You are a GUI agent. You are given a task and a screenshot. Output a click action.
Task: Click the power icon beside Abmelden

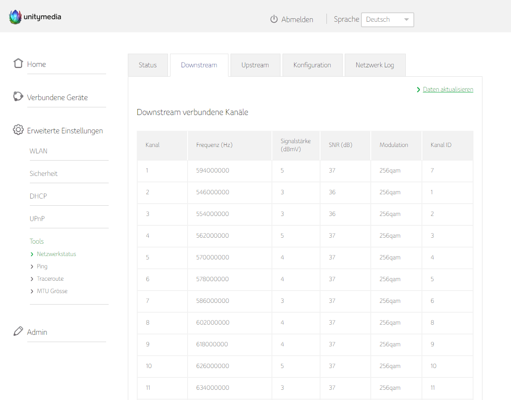(x=274, y=20)
